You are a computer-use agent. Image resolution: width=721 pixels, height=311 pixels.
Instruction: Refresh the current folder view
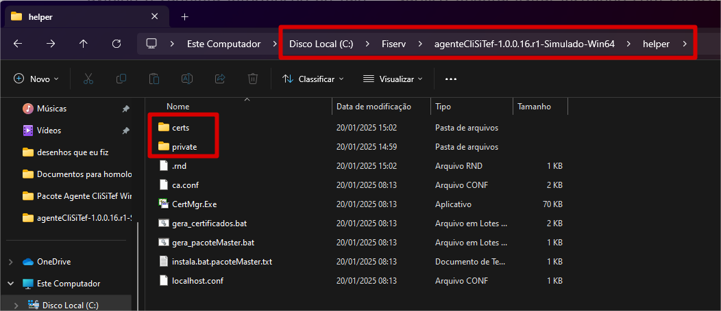(x=117, y=44)
